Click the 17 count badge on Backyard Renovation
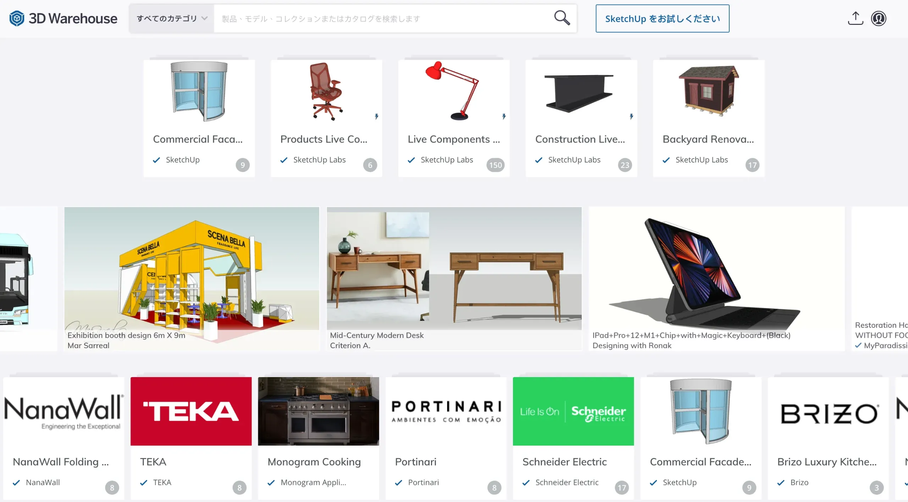The width and height of the screenshot is (908, 502). click(x=752, y=165)
